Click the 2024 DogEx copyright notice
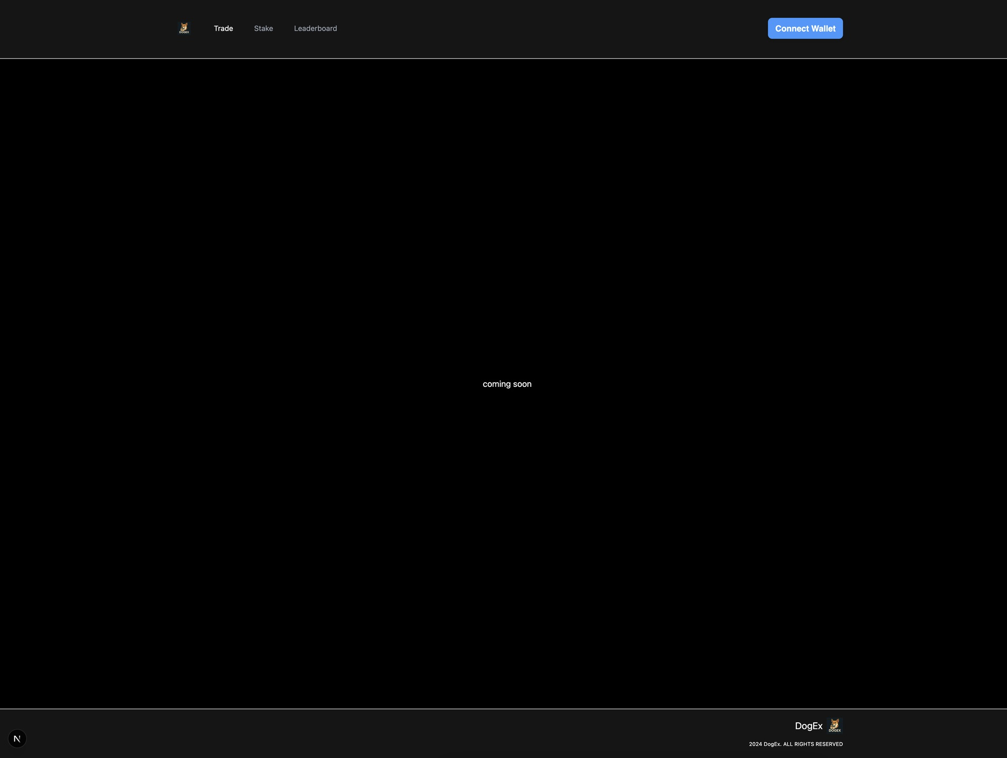The height and width of the screenshot is (758, 1007). tap(796, 744)
